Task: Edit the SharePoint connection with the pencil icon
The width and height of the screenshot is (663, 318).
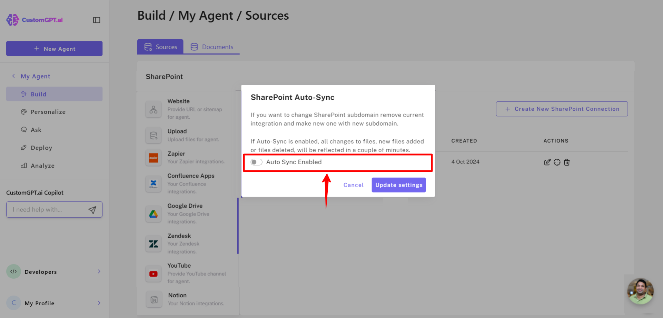Action: tap(547, 162)
